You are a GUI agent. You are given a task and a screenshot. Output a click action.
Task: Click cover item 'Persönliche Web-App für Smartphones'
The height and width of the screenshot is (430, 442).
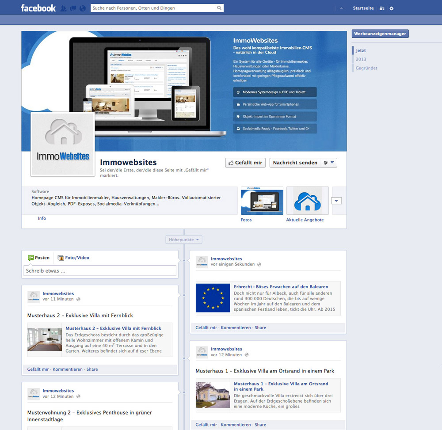point(275,104)
